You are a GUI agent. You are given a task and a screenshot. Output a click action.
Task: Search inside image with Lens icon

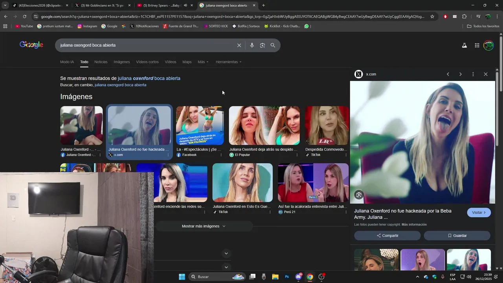(359, 195)
